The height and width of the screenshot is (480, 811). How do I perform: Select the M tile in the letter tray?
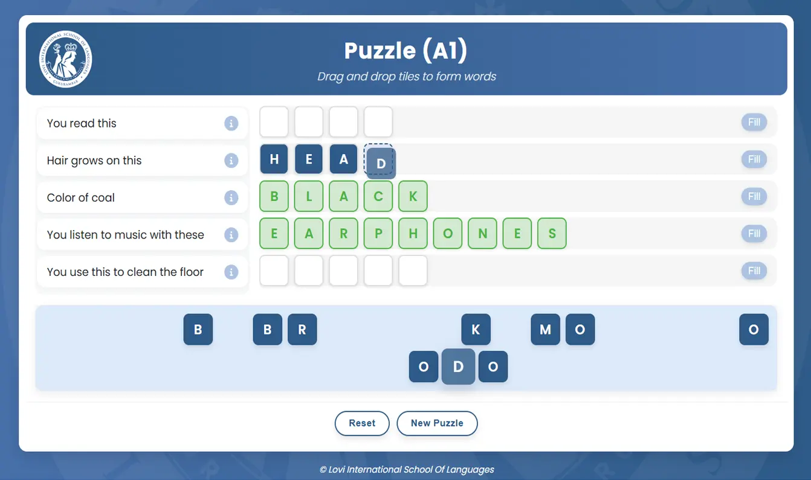[x=545, y=330]
